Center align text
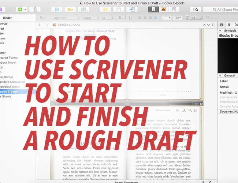The height and width of the screenshot is (183, 238). point(145,18)
